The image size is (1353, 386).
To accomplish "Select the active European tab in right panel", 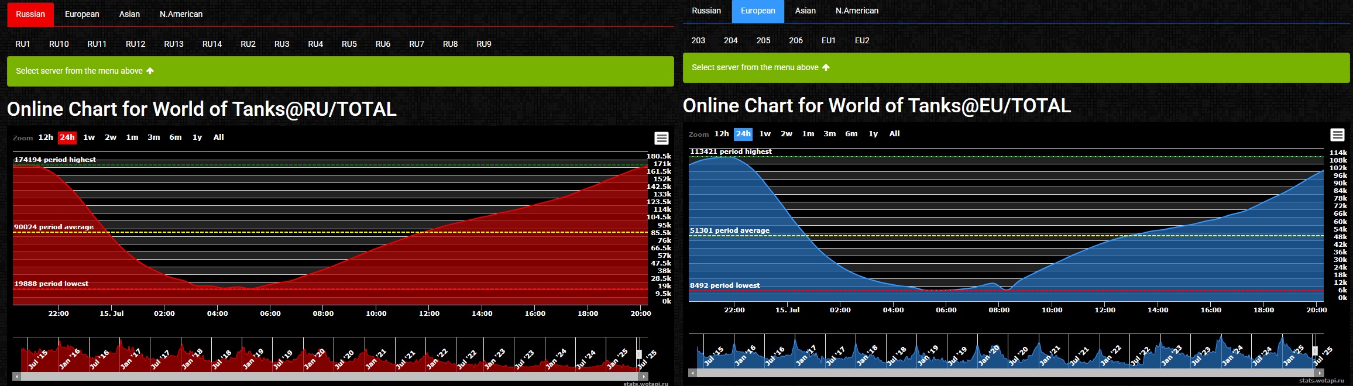I will tap(758, 11).
